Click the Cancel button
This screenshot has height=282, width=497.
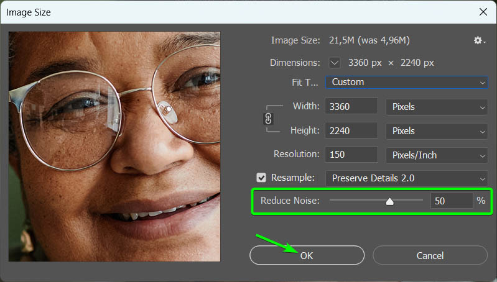pyautogui.click(x=430, y=255)
